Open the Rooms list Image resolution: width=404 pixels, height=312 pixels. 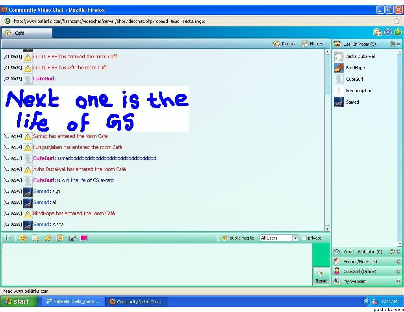tap(284, 44)
